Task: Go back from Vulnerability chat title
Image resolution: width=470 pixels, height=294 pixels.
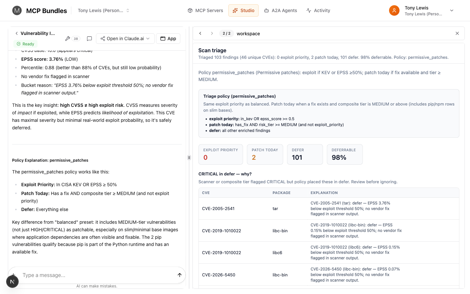Action: pos(17,33)
